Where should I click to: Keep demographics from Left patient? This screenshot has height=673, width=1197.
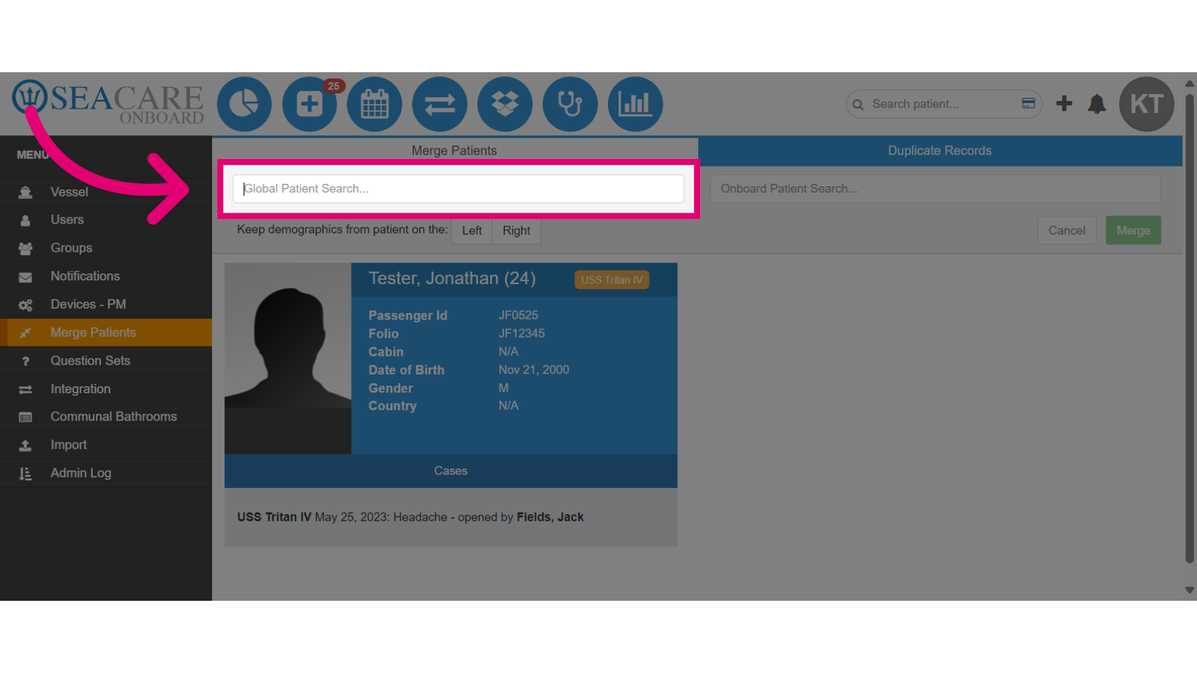[472, 231]
